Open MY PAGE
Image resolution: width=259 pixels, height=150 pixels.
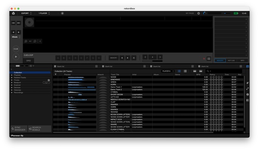coord(190,13)
